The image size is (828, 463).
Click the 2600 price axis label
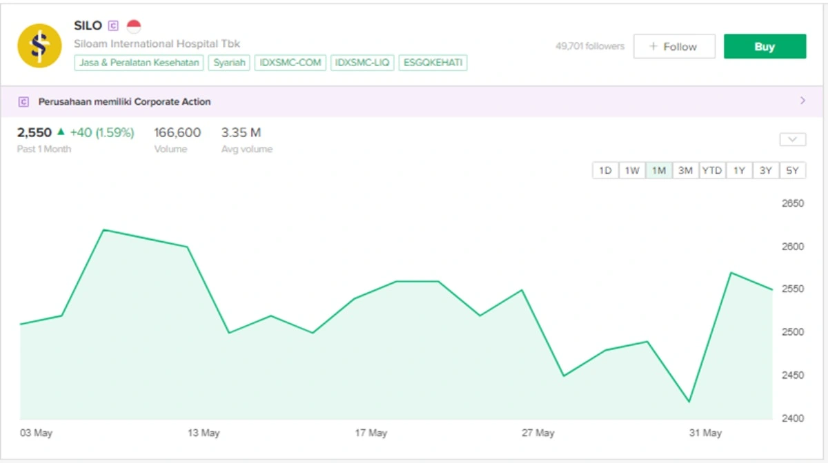793,247
